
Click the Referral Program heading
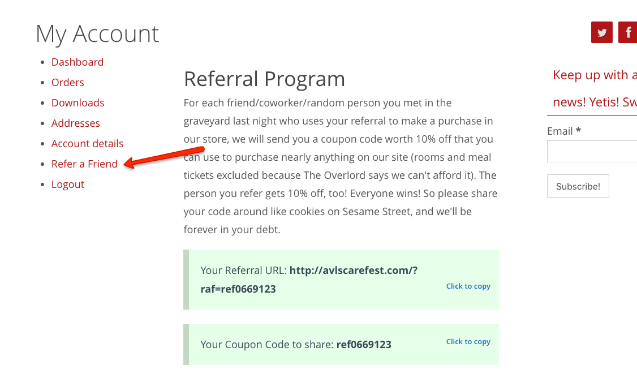(264, 79)
